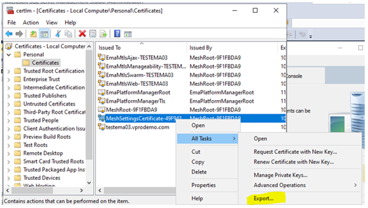
Task: Select the EmaMtlsWeb-TESTEMA03 certificate row
Action: pos(191,84)
